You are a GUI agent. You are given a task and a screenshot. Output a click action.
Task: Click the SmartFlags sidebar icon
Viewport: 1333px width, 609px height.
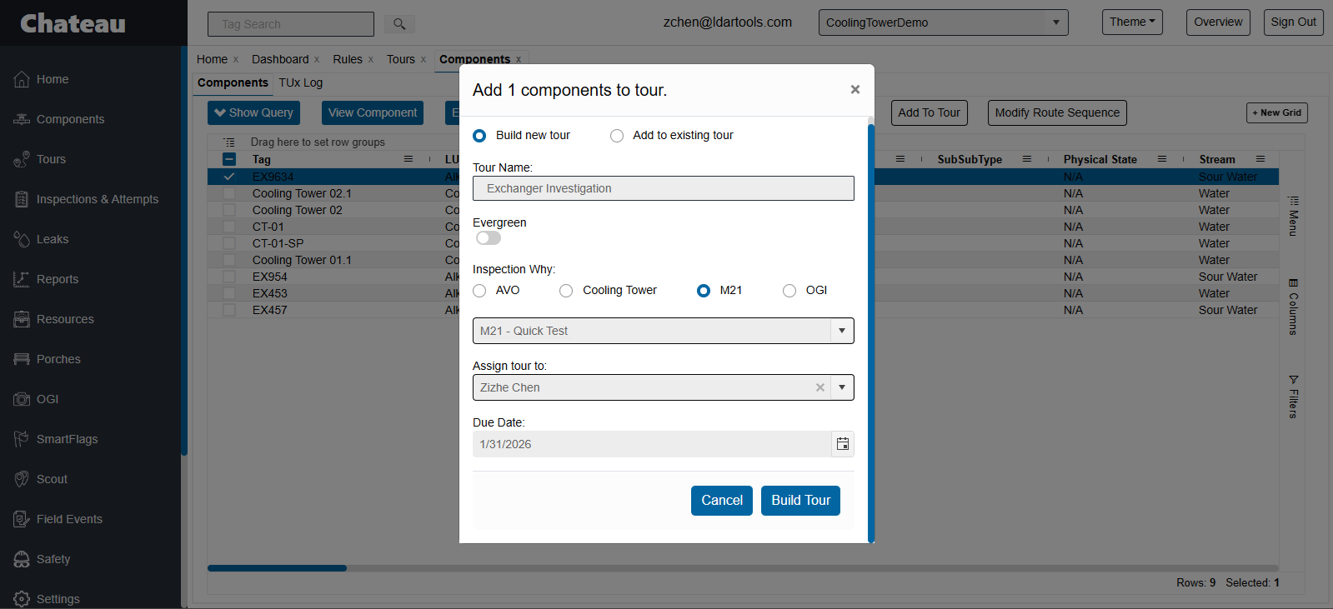(x=22, y=439)
